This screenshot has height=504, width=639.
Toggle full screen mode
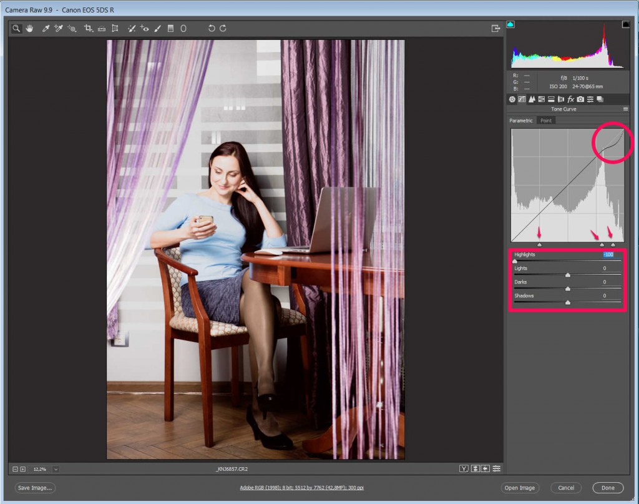click(x=495, y=29)
